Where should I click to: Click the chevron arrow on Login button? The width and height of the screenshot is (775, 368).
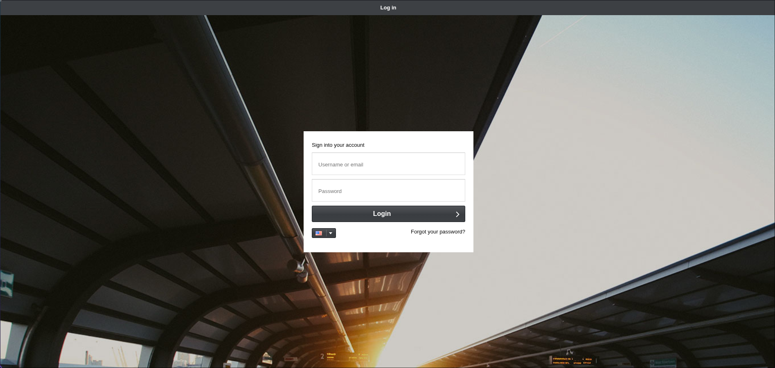point(457,214)
